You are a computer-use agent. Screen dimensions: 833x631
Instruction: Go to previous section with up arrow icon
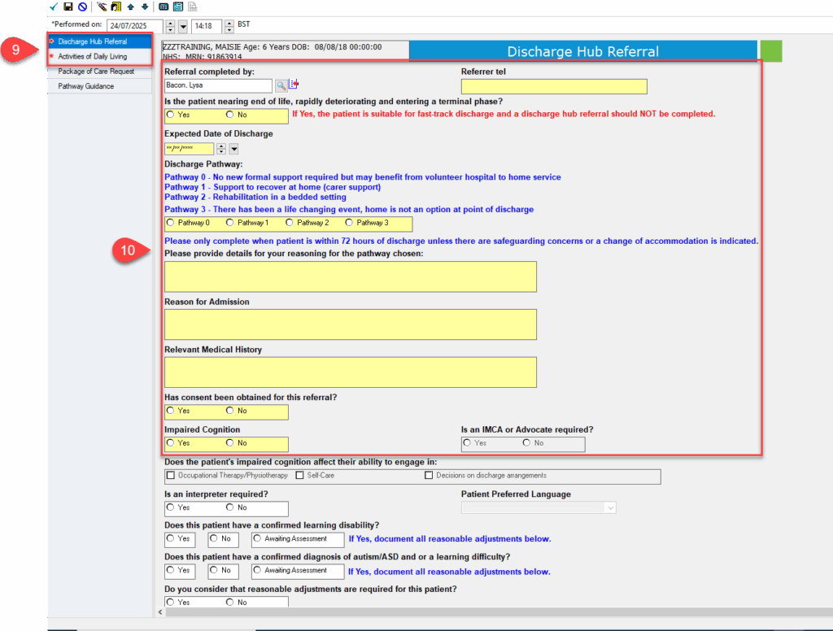(131, 7)
